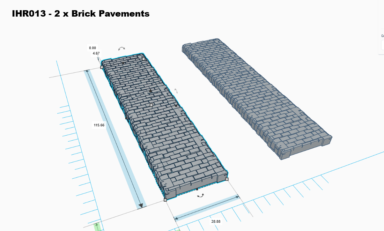Screen dimensions: 384x231
Task: Click the IHR013 - 2 x Brick Pavements title
Action: [x=81, y=14]
